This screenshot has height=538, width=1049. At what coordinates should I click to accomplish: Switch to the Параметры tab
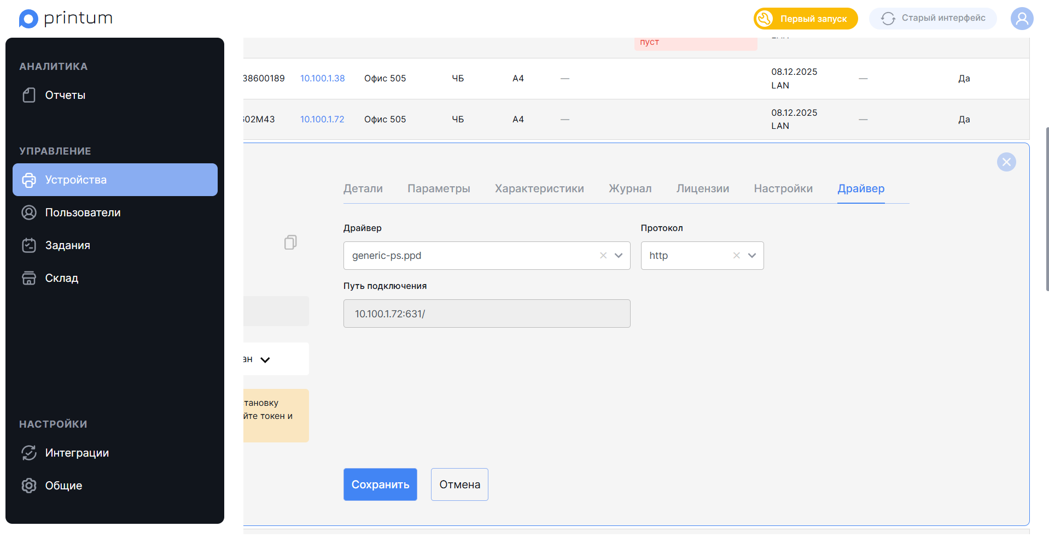point(439,188)
